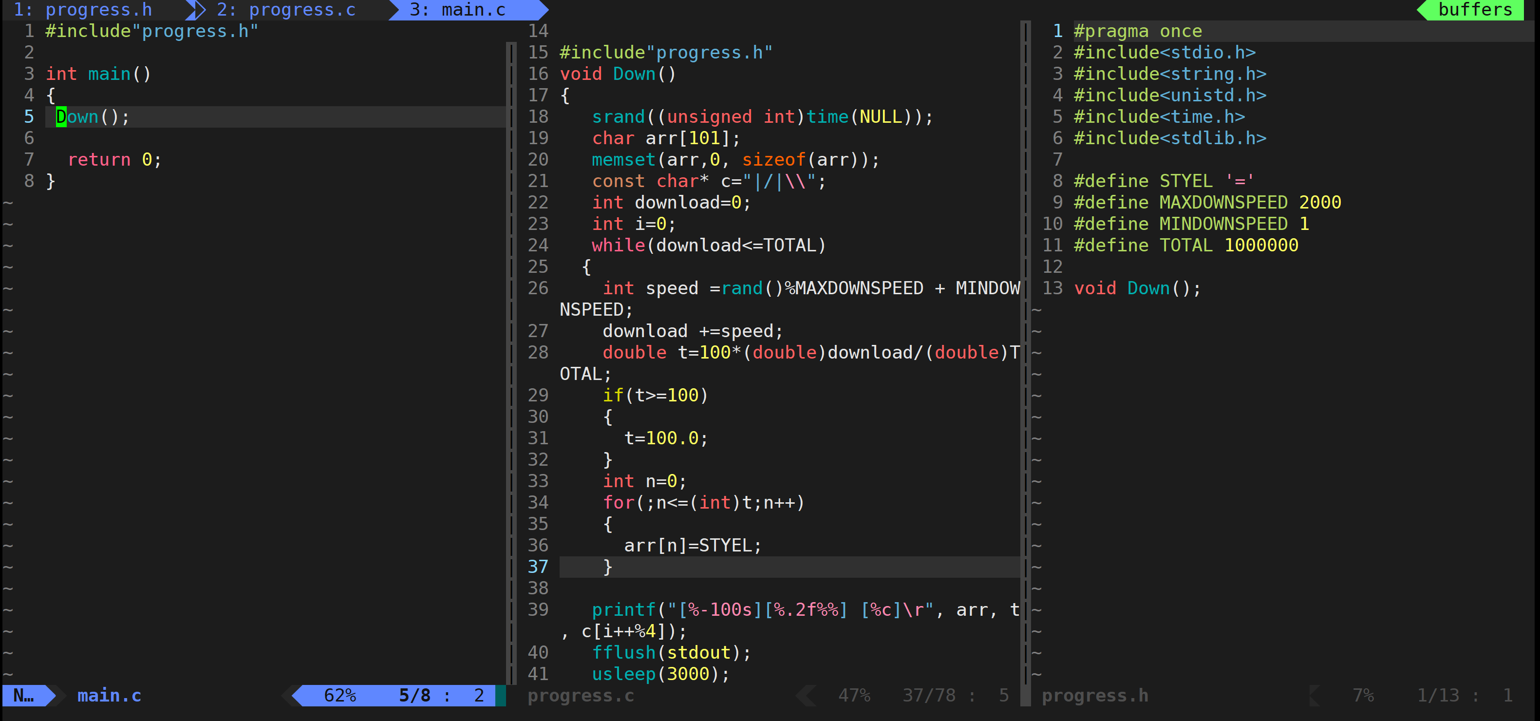Click the 5/8 line counter in status line
1540x721 pixels.
point(414,695)
